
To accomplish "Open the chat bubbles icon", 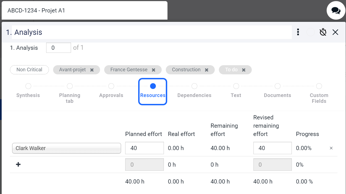I will tap(336, 11).
